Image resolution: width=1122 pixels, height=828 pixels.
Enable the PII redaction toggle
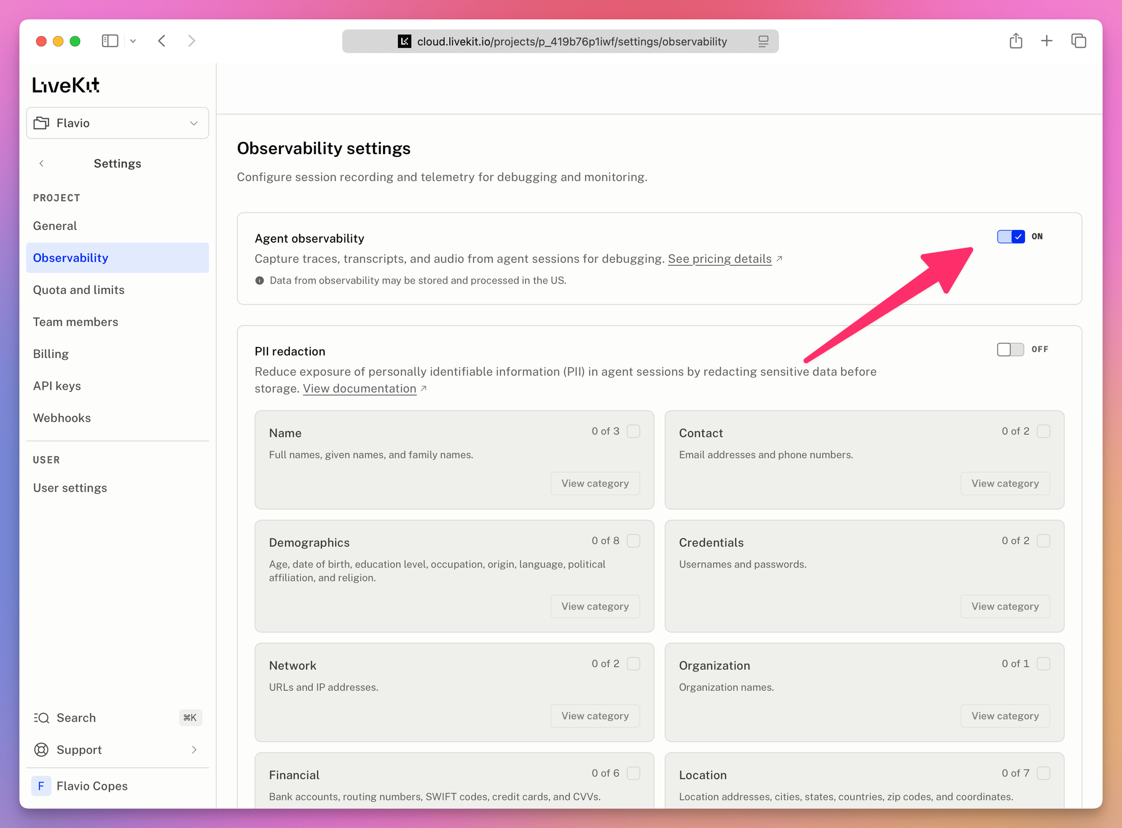[x=1011, y=349]
